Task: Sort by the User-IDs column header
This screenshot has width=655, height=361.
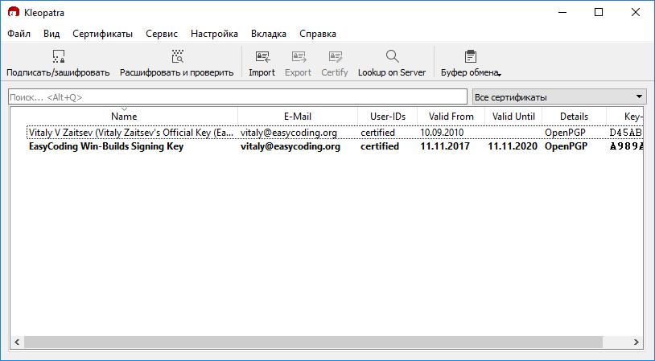Action: click(x=388, y=116)
